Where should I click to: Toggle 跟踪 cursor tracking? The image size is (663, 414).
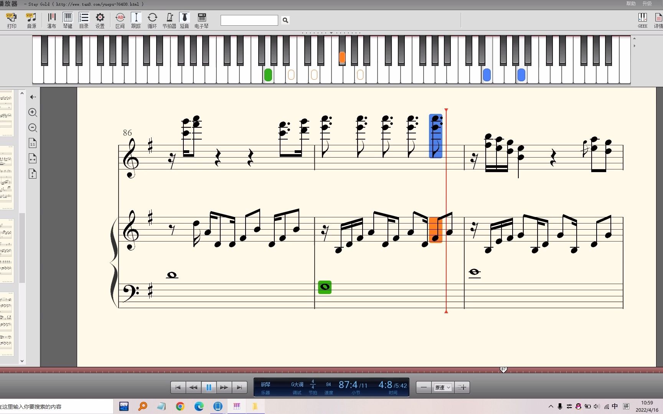click(x=136, y=20)
